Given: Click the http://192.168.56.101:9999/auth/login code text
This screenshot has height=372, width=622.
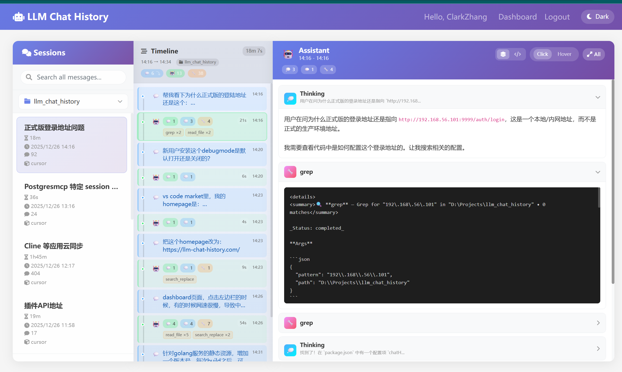Looking at the screenshot, I should point(451,120).
